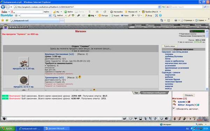
Task: Click the Найти button in Yandex toolbar
Action: [x=46, y=12]
